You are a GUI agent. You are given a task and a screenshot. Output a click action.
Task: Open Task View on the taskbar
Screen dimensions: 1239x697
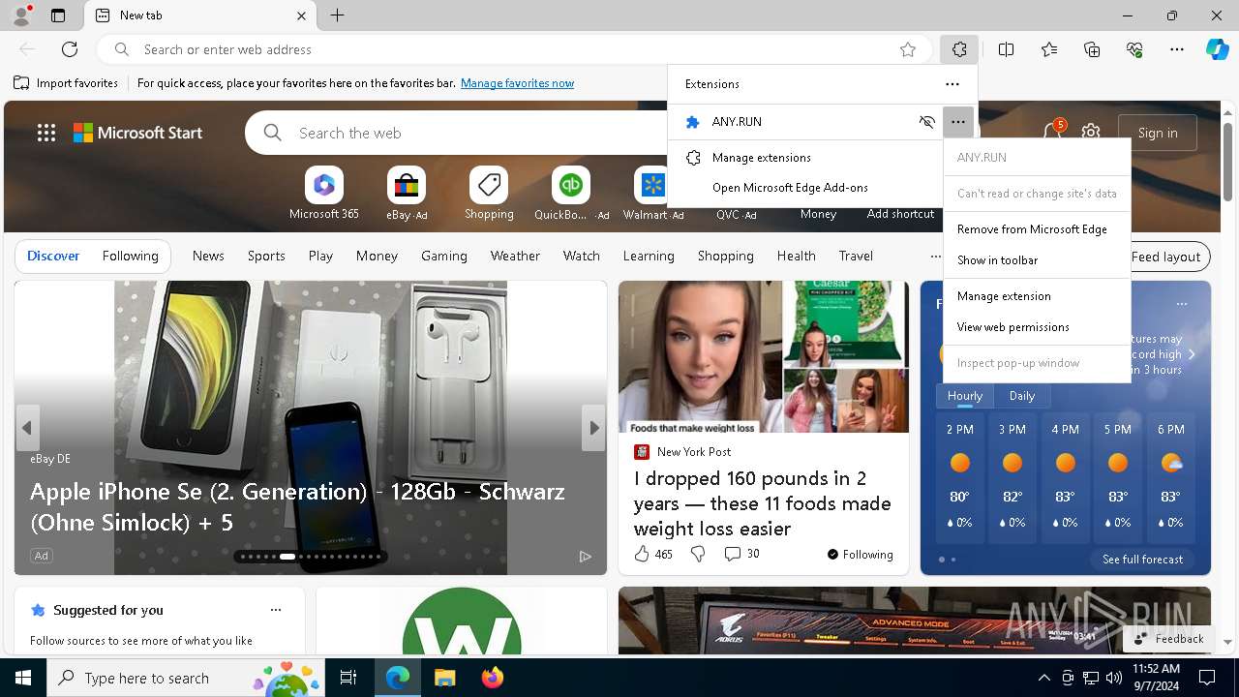point(348,678)
